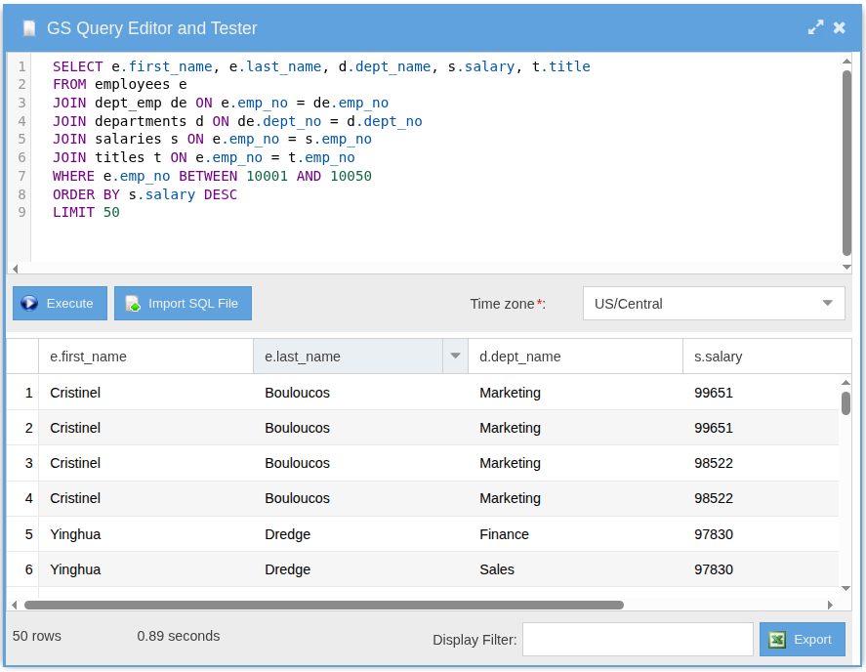The height and width of the screenshot is (672, 866).
Task: Click the '50 rows' status text
Action: (37, 636)
